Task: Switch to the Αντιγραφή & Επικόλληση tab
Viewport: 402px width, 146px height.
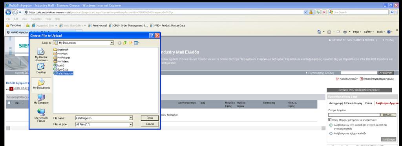Action: (345, 103)
